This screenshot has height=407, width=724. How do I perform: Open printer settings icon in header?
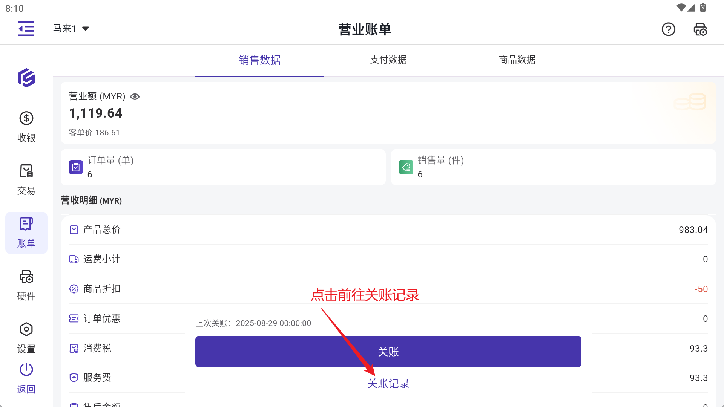coord(700,29)
